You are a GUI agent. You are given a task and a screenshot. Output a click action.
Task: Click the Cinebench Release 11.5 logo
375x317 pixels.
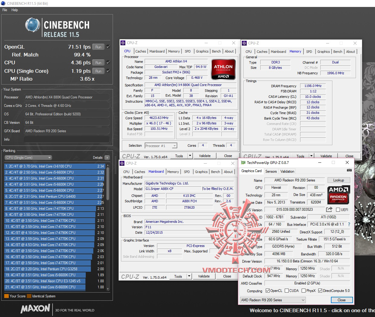pyautogui.click(x=57, y=27)
